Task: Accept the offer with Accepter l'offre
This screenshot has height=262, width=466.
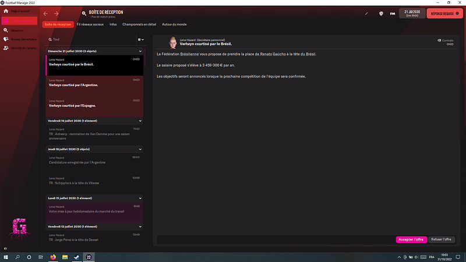Action: click(411, 239)
